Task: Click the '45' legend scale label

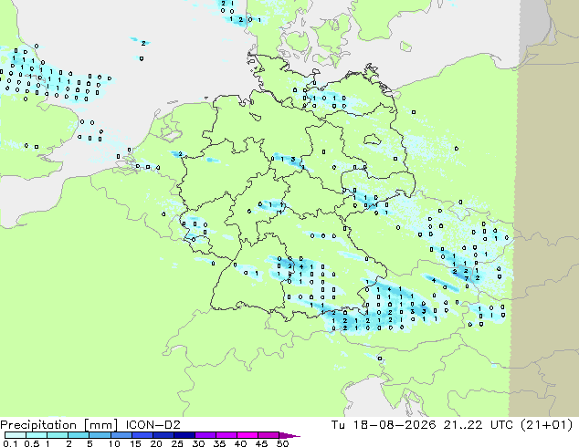Action: coord(261,443)
